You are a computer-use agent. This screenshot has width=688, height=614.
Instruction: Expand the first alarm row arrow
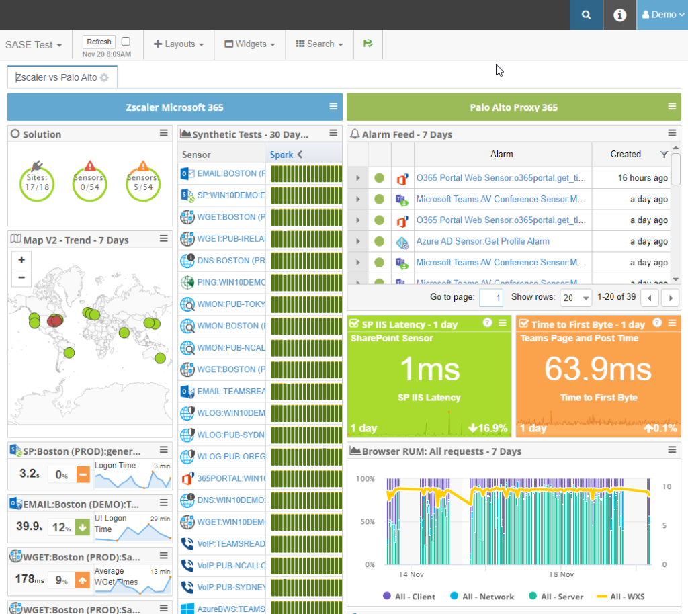pyautogui.click(x=357, y=178)
